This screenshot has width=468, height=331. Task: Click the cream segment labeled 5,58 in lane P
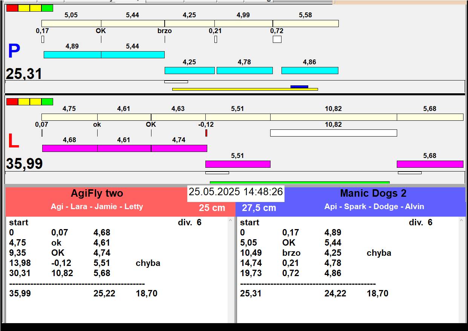[x=306, y=23]
